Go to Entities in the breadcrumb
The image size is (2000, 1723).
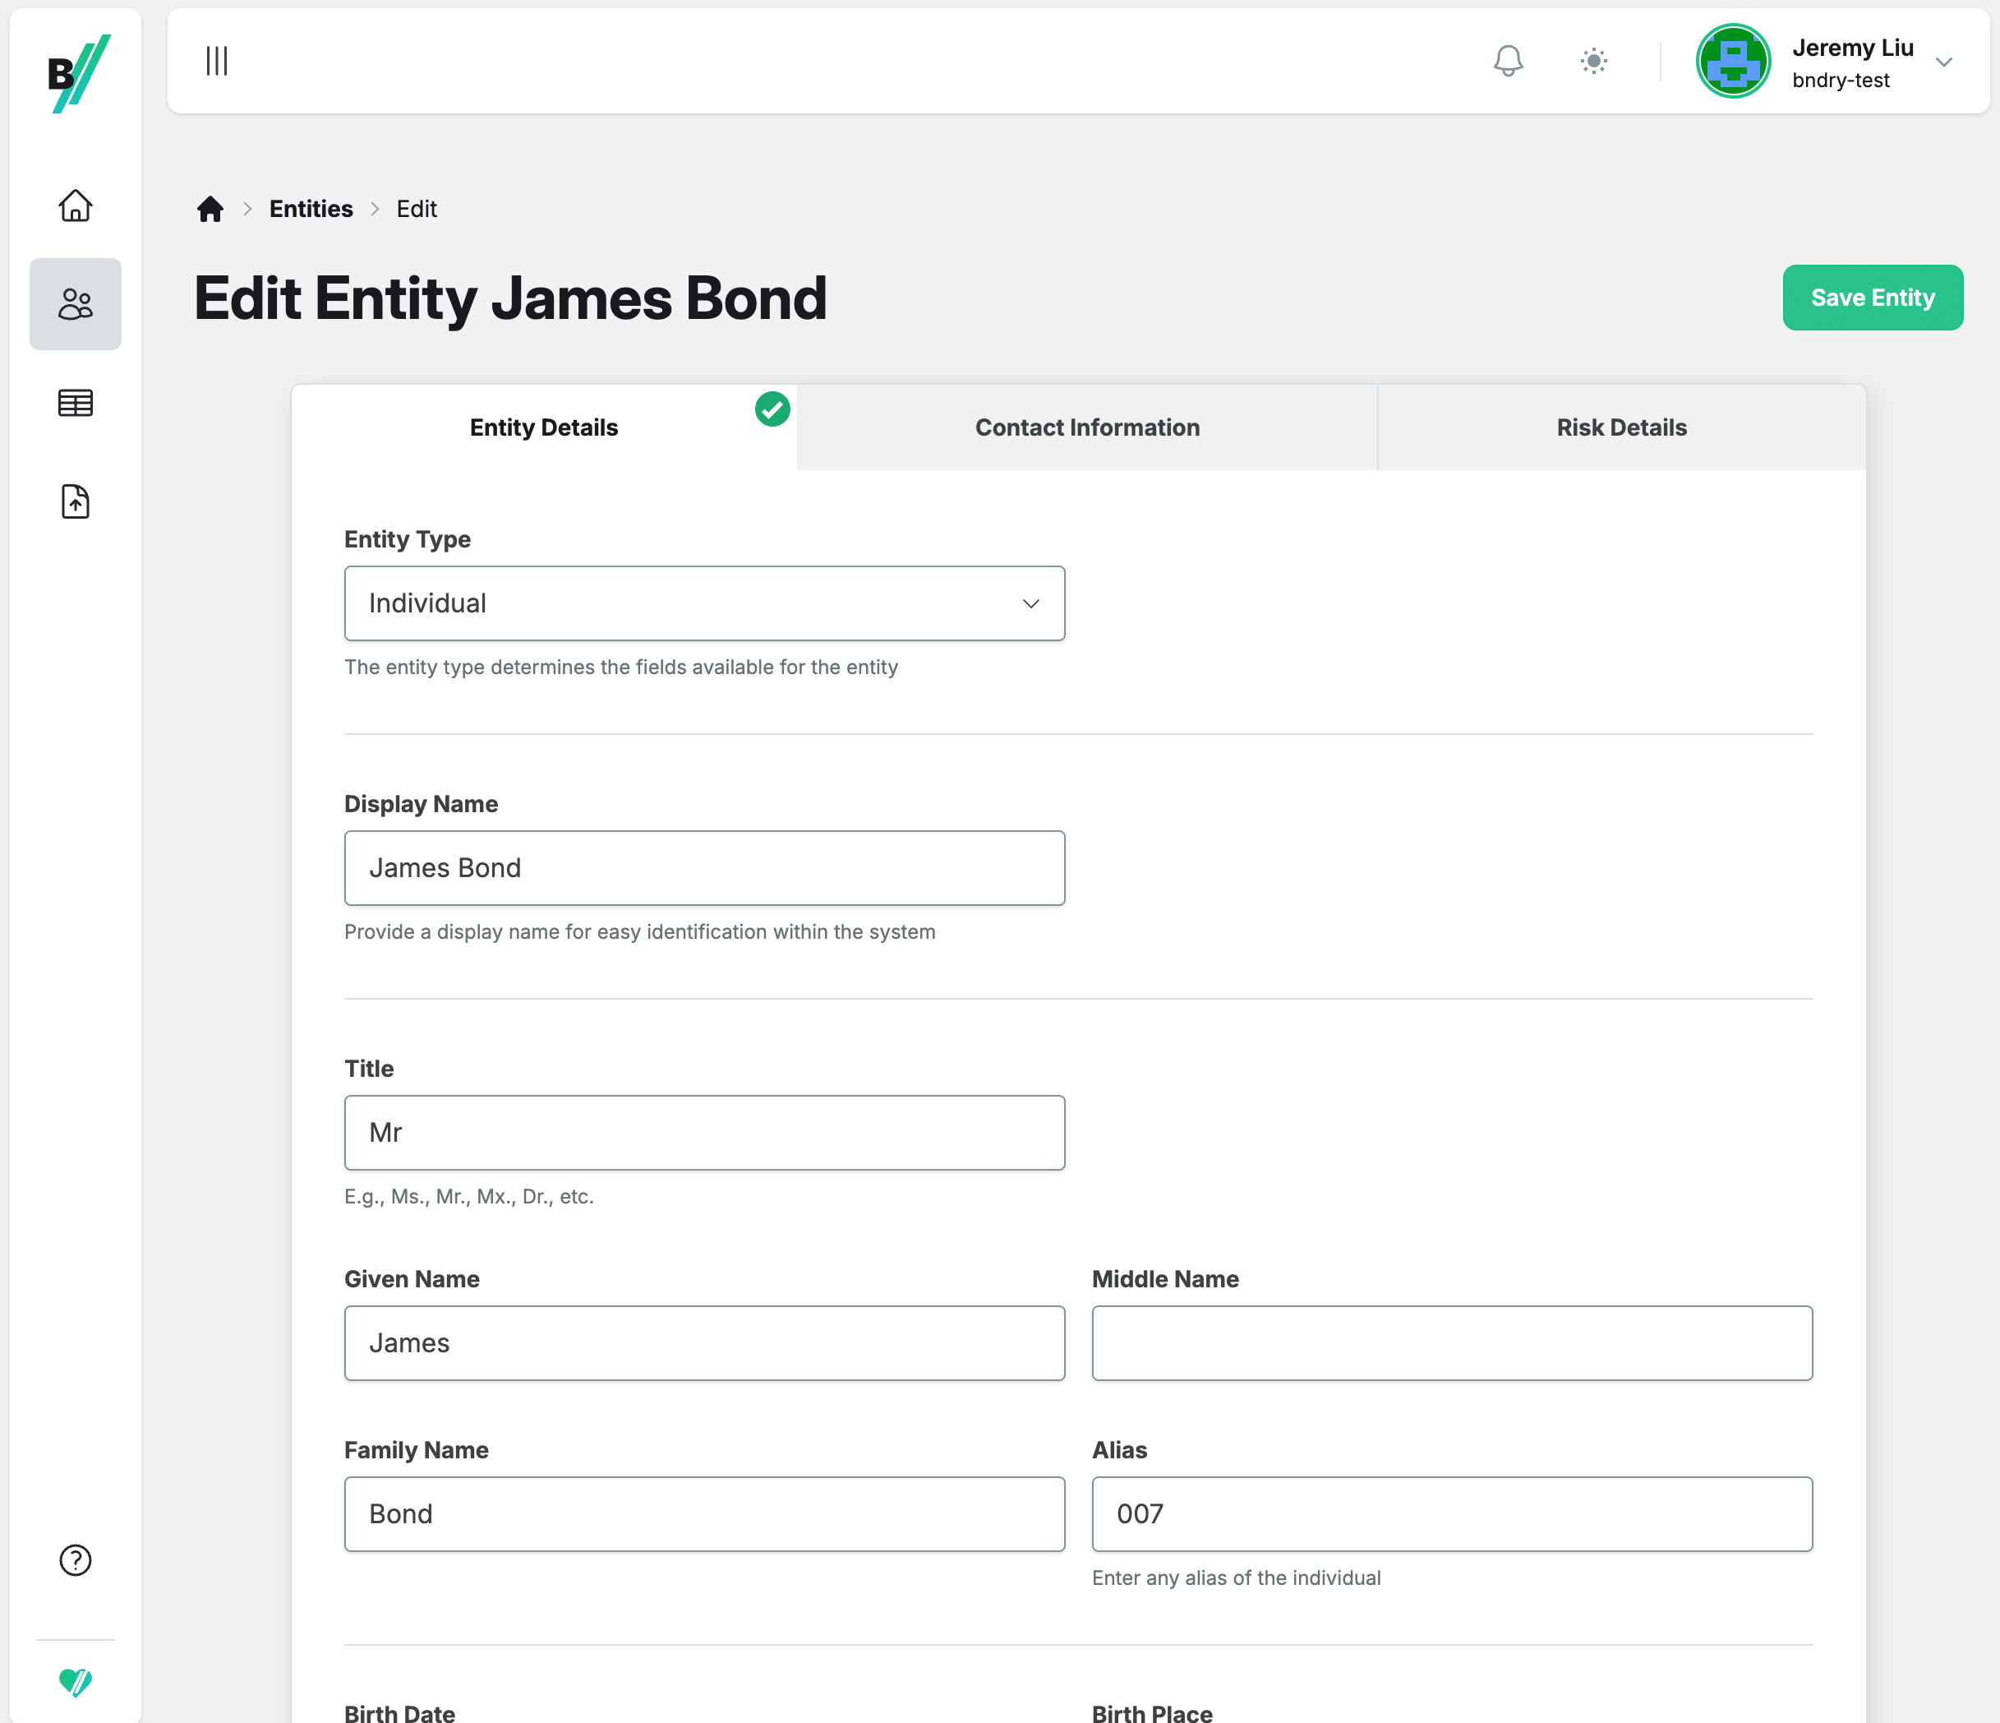[311, 209]
